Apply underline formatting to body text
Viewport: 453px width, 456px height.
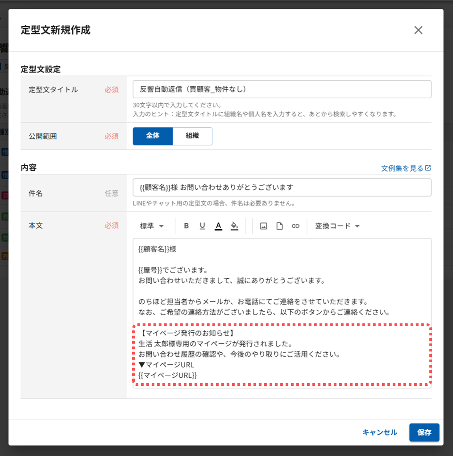point(202,226)
